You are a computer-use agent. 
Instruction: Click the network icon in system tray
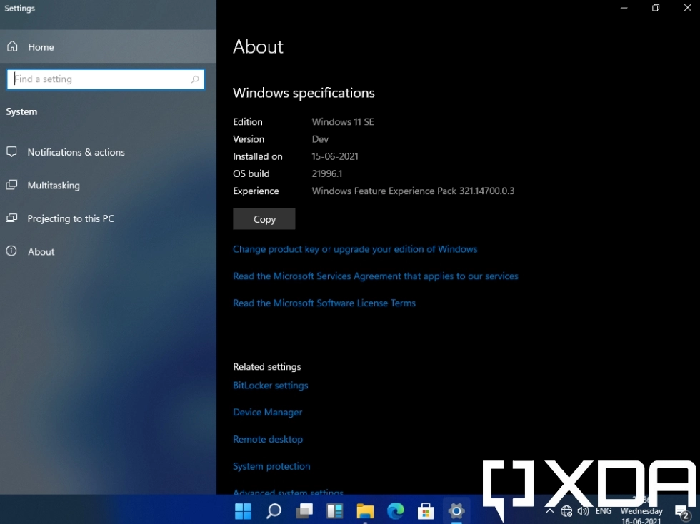tap(566, 511)
